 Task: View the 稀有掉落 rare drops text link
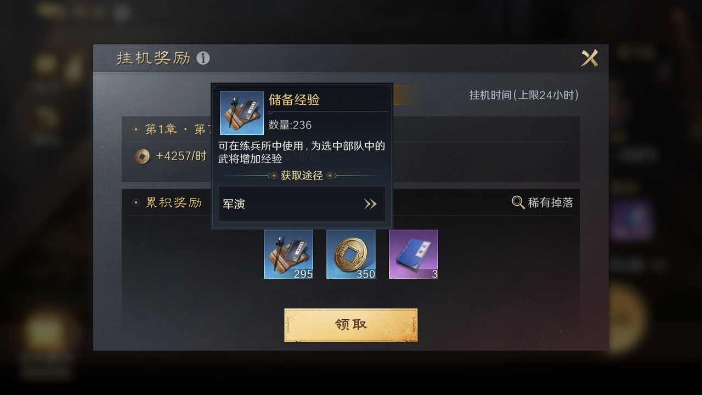[550, 202]
